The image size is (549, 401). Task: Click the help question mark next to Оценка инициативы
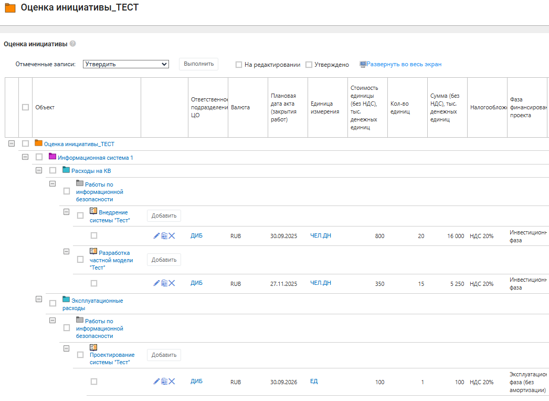pyautogui.click(x=73, y=44)
